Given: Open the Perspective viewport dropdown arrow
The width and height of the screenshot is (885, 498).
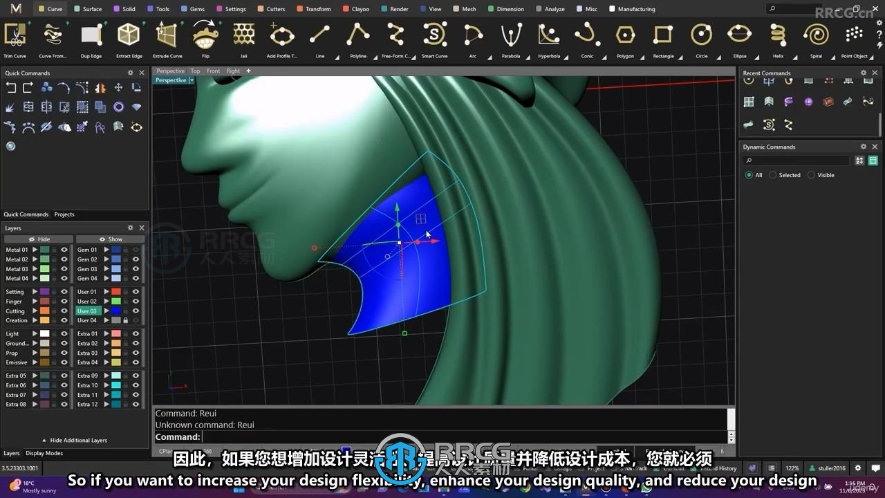Looking at the screenshot, I should point(192,80).
